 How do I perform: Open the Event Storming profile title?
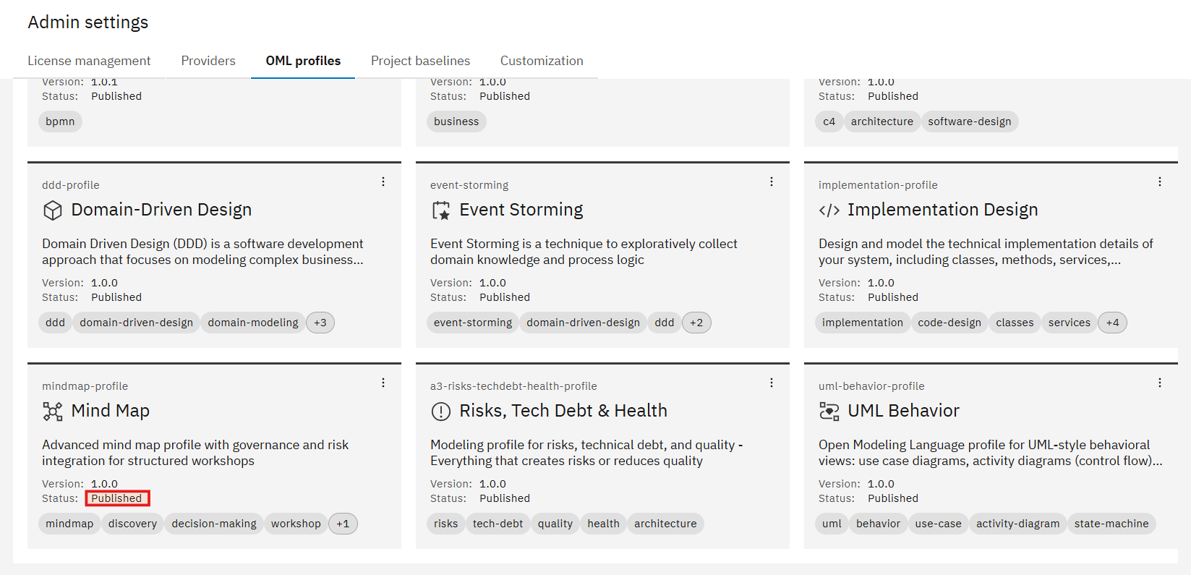(521, 210)
